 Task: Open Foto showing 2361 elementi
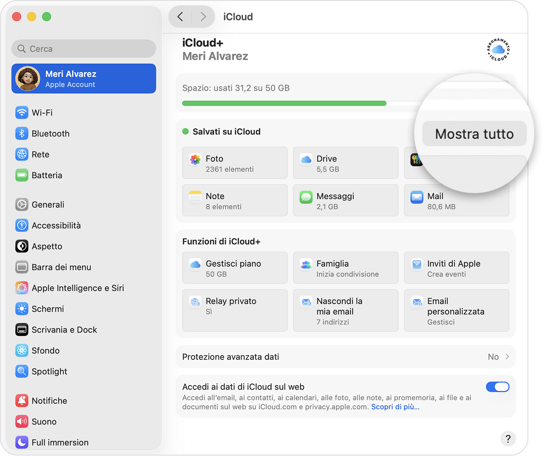(x=235, y=163)
